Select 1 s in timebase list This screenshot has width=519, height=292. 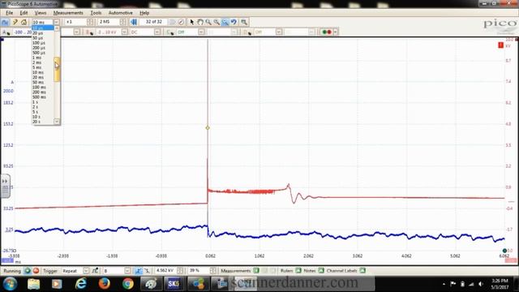pos(36,102)
